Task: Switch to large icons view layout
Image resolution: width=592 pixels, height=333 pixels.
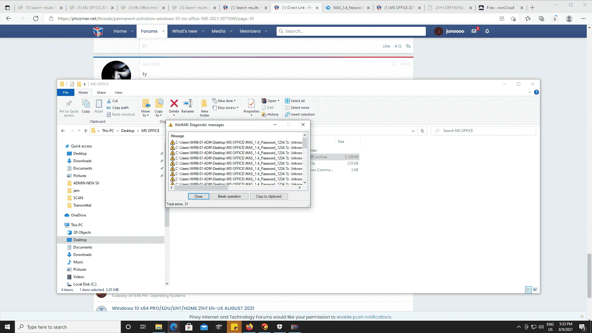Action: (x=535, y=290)
